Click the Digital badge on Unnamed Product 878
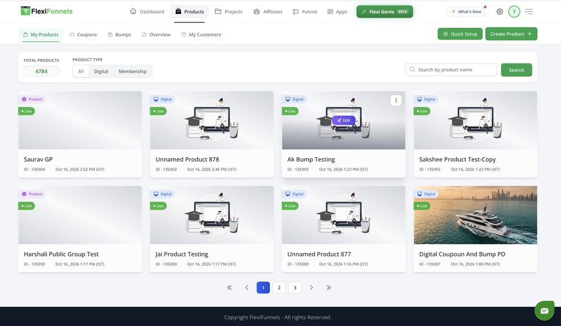Viewport: 561px width, 326px height. coord(163,99)
